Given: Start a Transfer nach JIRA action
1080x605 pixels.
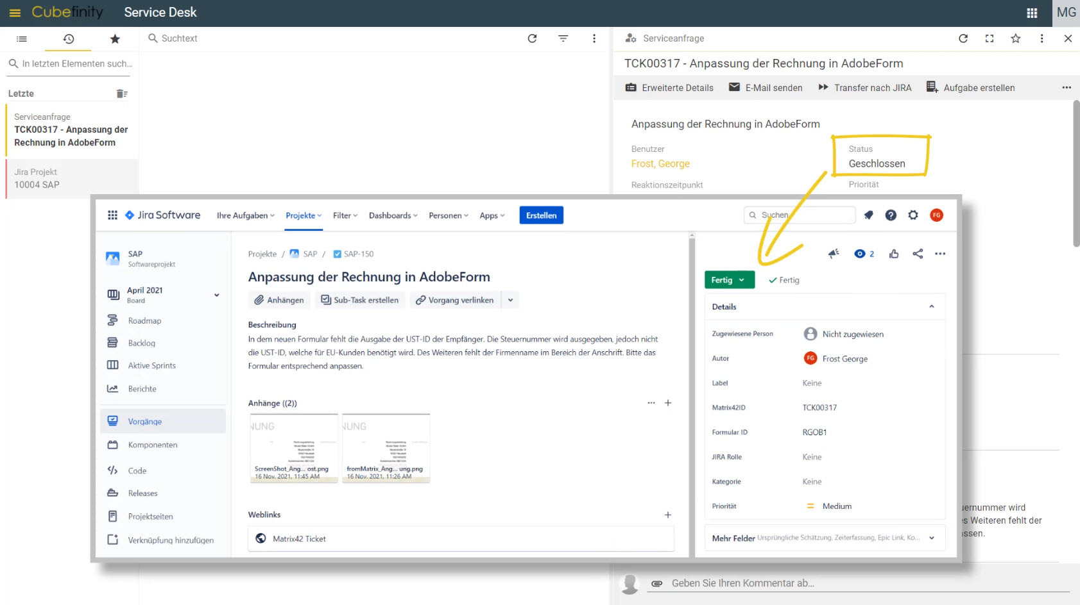Looking at the screenshot, I should point(864,88).
